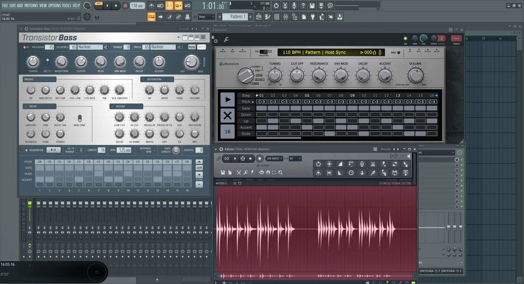Click WRITE button in Transistor Bass
This screenshot has width=524, height=284.
point(201,47)
